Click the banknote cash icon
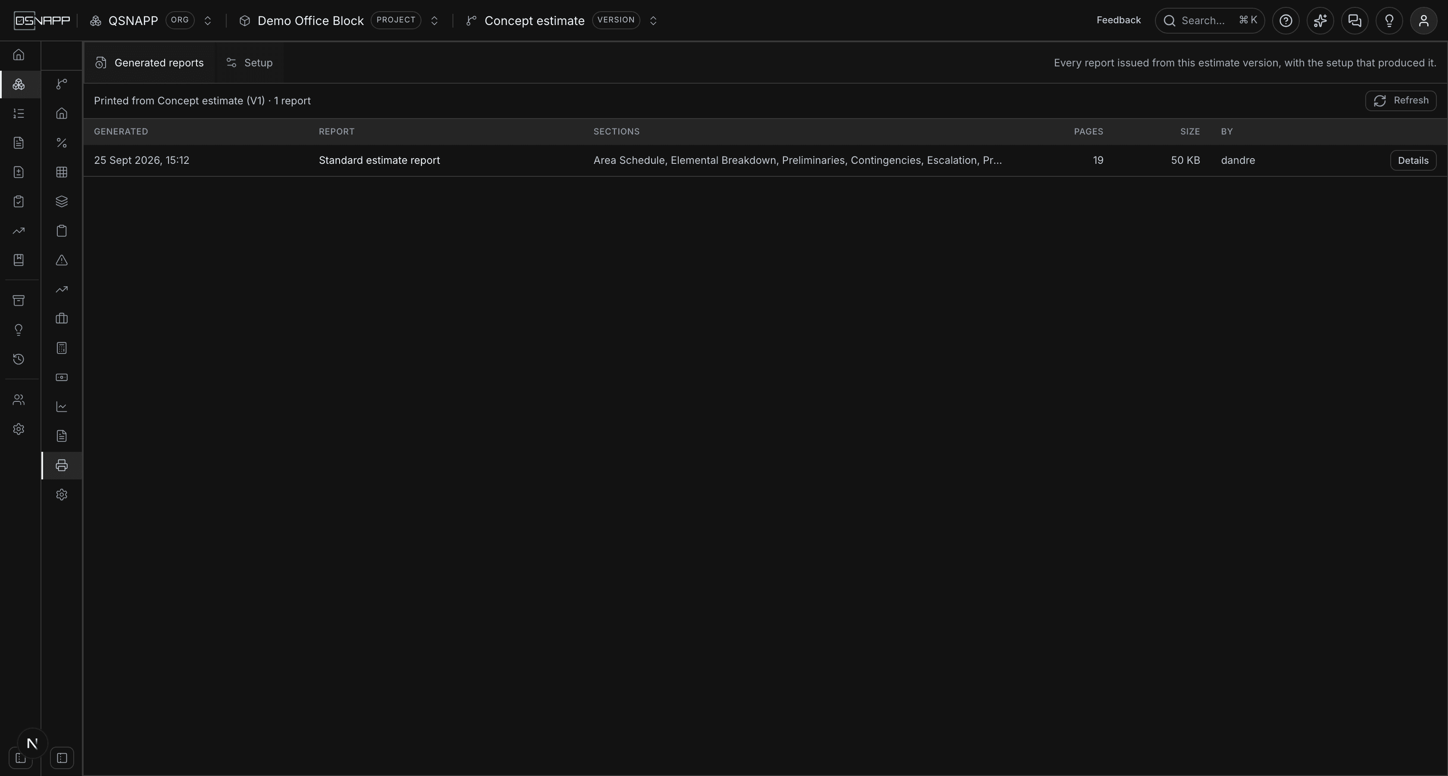This screenshot has width=1448, height=776. [62, 377]
